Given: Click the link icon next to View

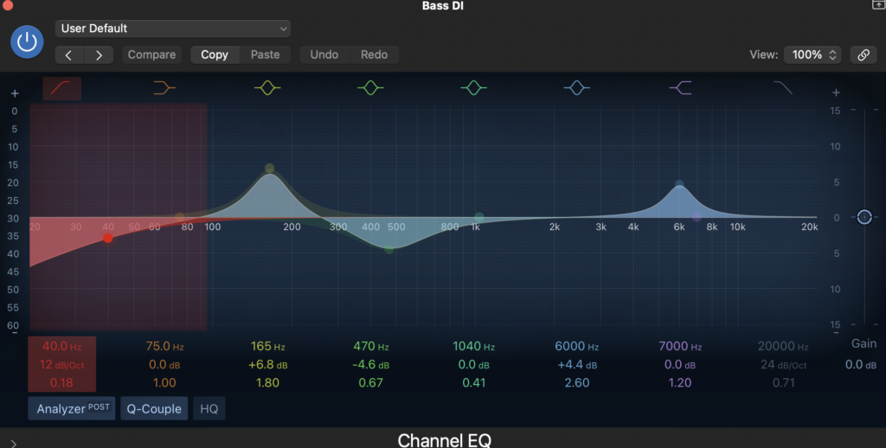Looking at the screenshot, I should [x=863, y=54].
